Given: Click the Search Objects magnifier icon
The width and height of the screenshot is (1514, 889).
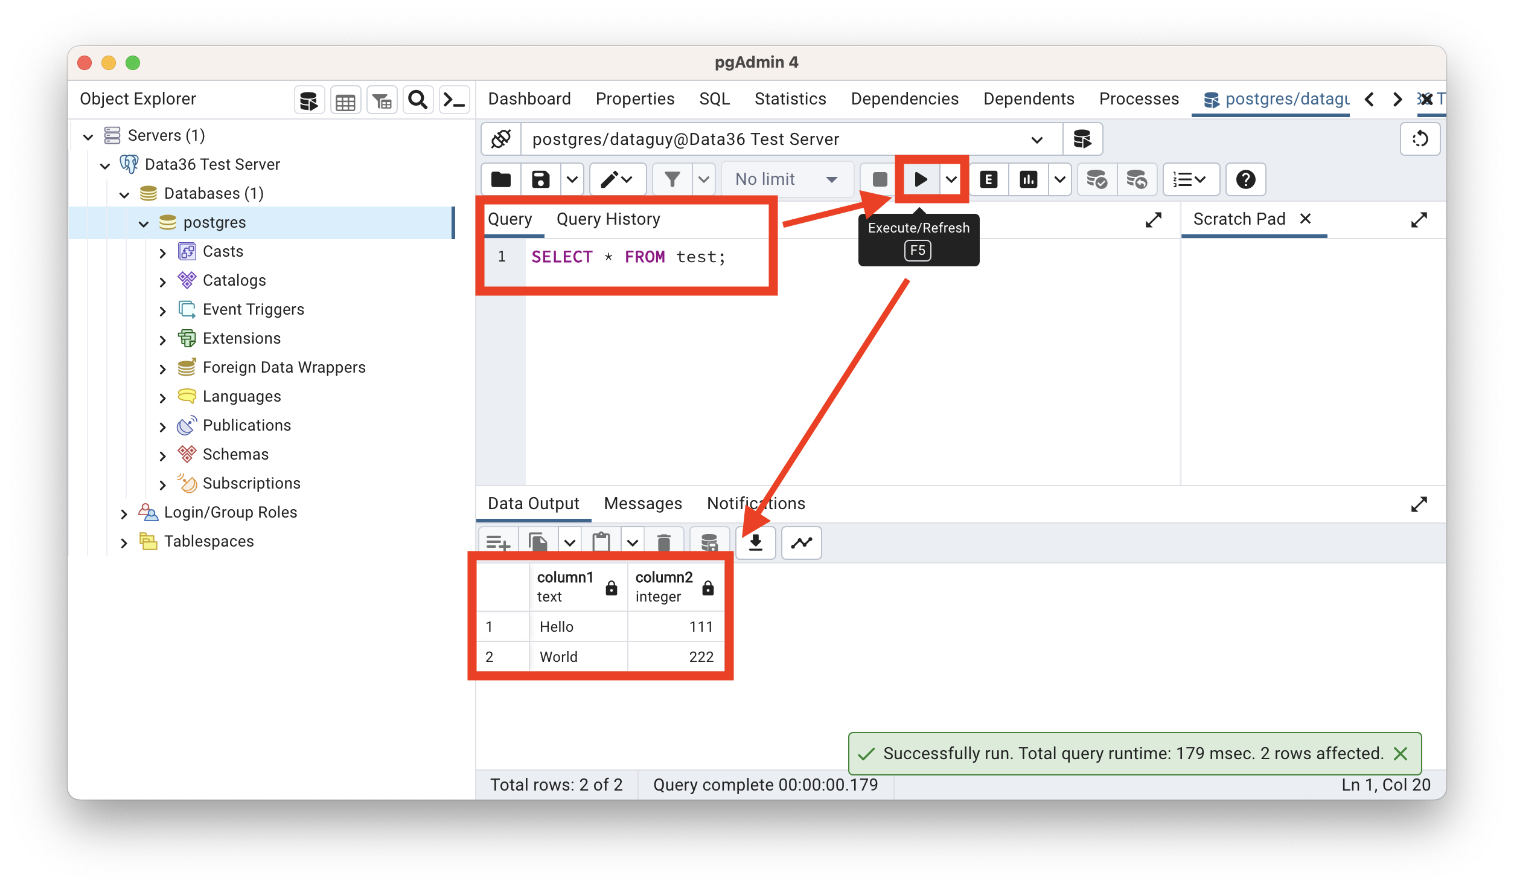Looking at the screenshot, I should tap(418, 100).
